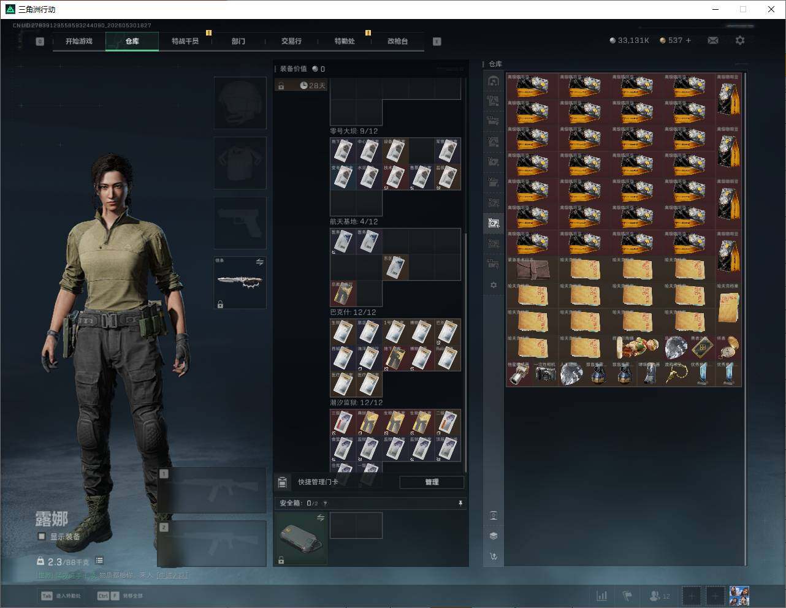786x608 pixels.
Task: Select the first keycard under 航天基地
Action: [343, 241]
